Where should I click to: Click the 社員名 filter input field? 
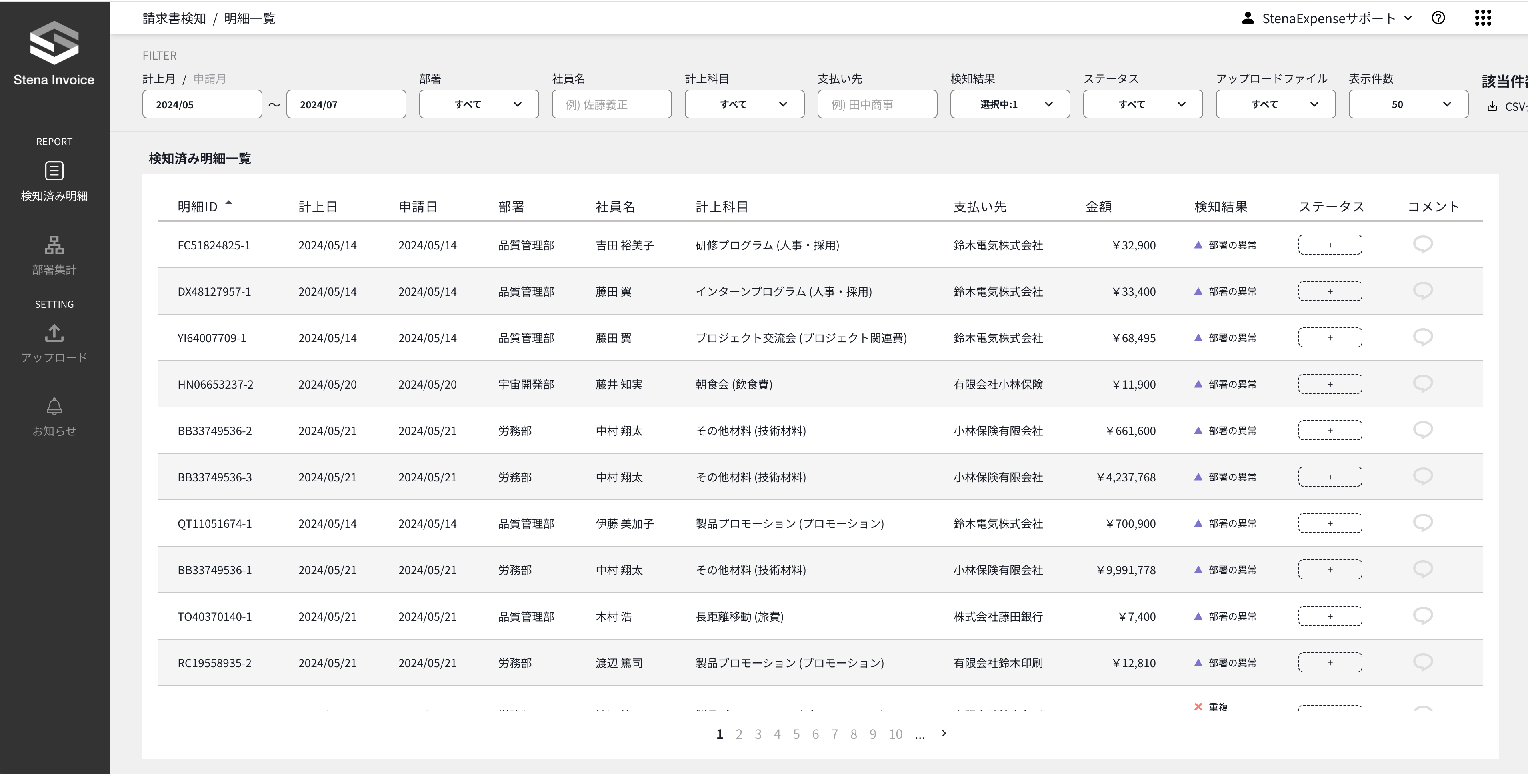(611, 104)
